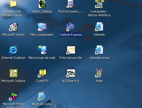Click the "Paint" label text
Image resolution: width=142 pixels, height=108 pixels.
99,81
